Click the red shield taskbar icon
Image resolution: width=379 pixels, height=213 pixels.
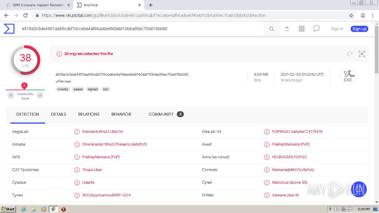pyautogui.click(x=63, y=209)
